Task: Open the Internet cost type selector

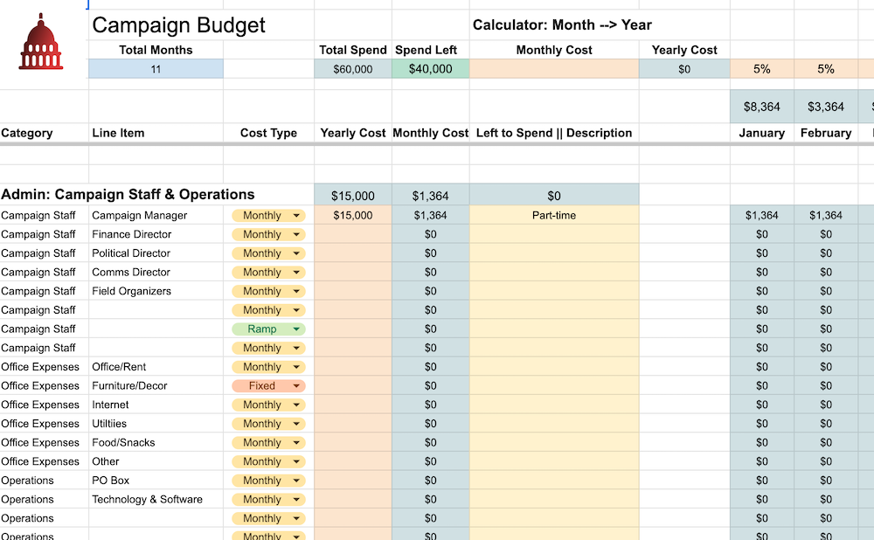Action: (267, 405)
